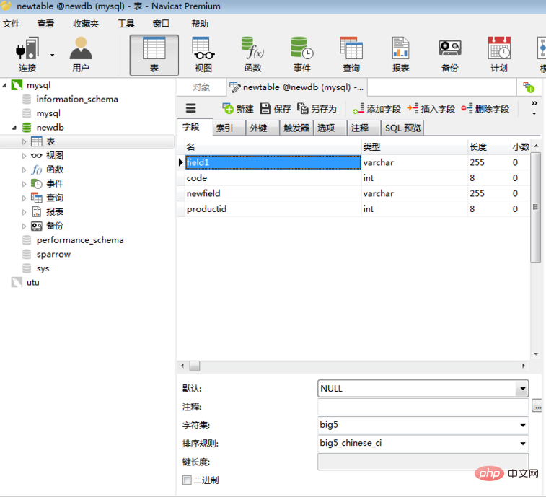This screenshot has width=546, height=497.
Task: Expand the 报表 reports tree node
Action: [x=24, y=212]
